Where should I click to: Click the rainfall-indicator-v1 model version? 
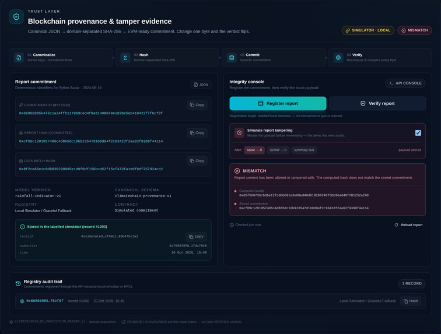point(38,196)
